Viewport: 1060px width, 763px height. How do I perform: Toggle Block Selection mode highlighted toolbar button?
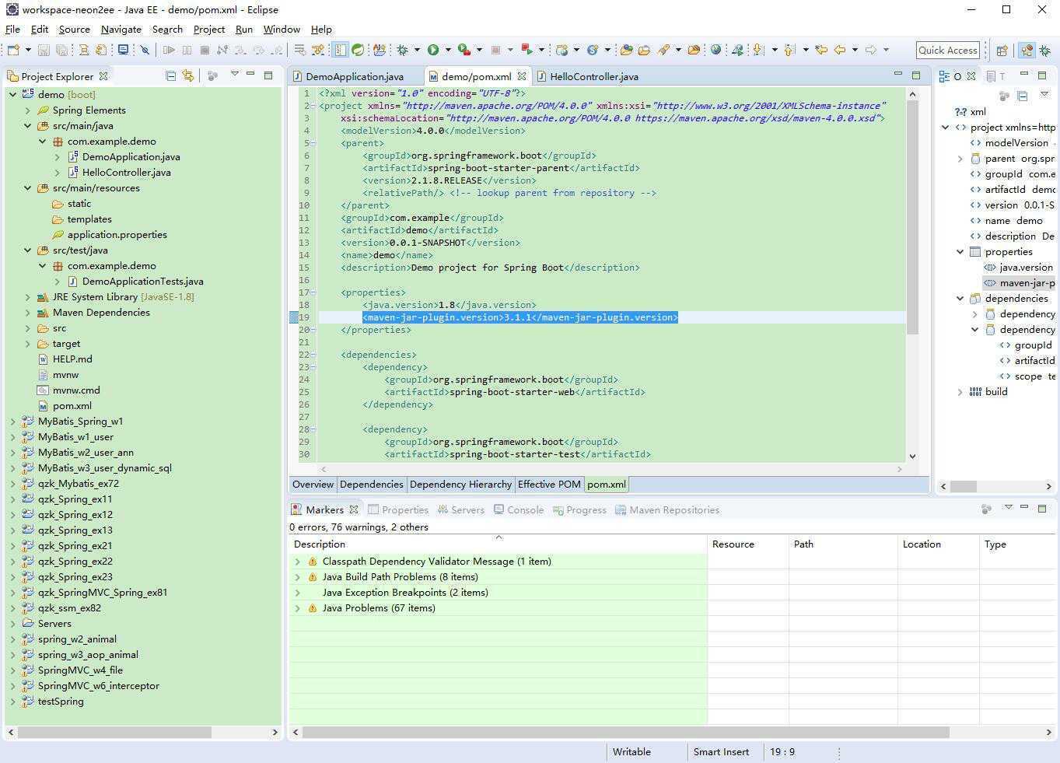click(340, 50)
